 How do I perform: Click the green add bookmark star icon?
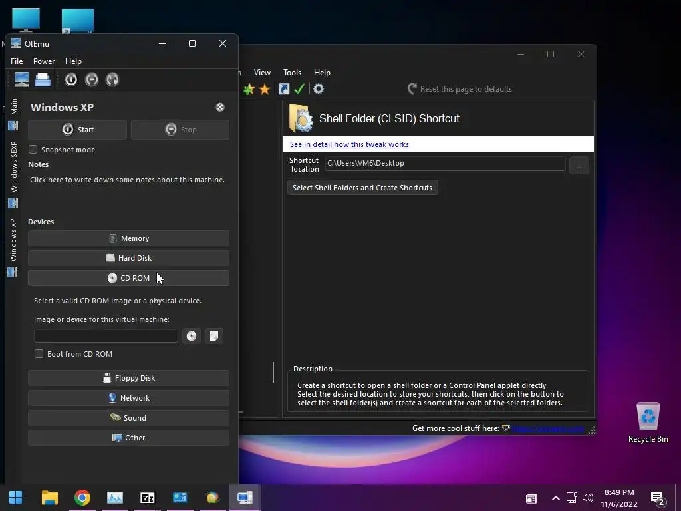click(x=249, y=90)
